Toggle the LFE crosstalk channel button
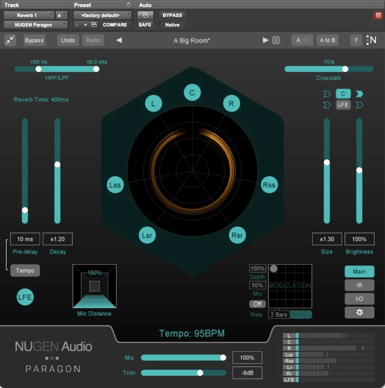This screenshot has width=385, height=388. click(x=343, y=105)
